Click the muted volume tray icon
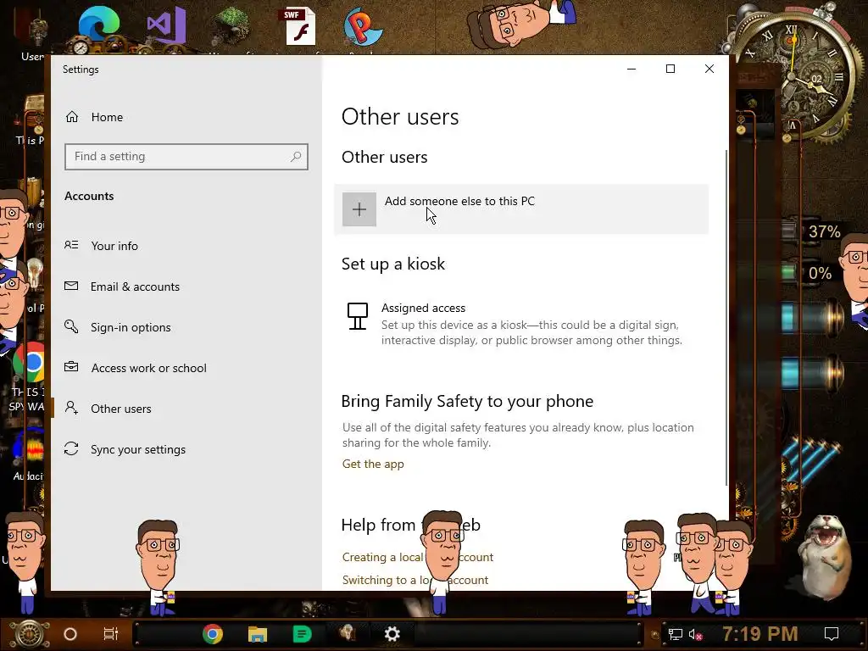Screen dimensions: 868x651 pos(695,634)
